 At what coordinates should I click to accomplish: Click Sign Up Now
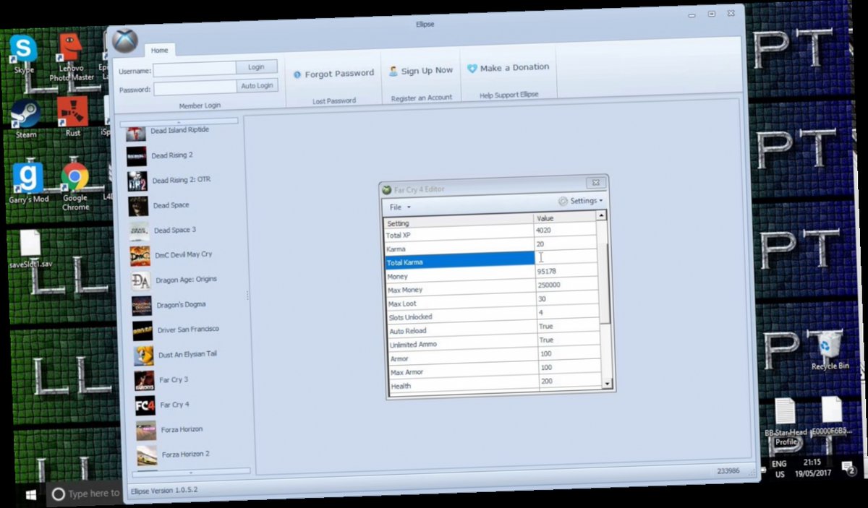pos(421,71)
